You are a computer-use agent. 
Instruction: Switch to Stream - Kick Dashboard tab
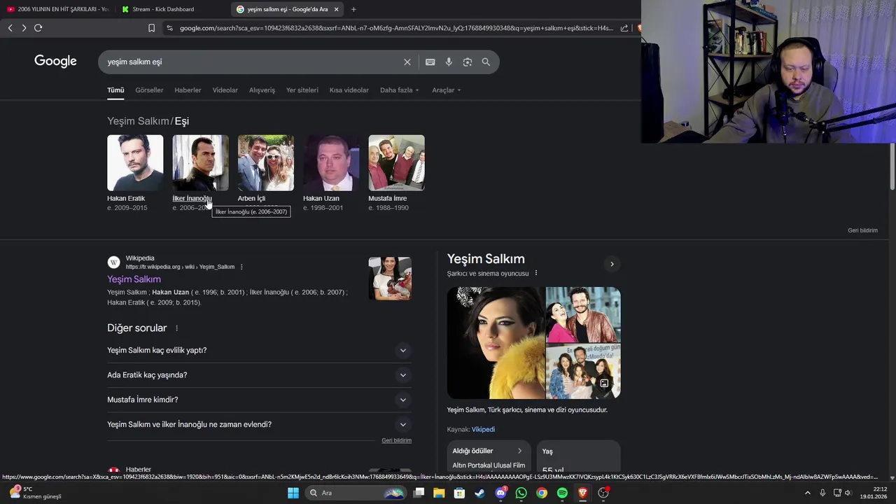pyautogui.click(x=171, y=9)
